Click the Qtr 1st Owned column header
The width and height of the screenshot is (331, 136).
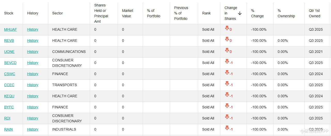pyautogui.click(x=314, y=13)
